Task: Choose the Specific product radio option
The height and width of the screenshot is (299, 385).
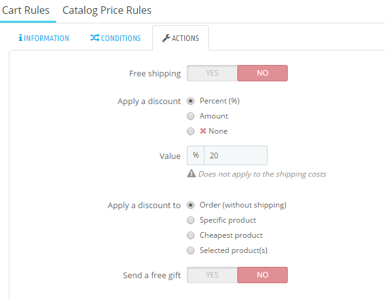Action: pyautogui.click(x=191, y=220)
